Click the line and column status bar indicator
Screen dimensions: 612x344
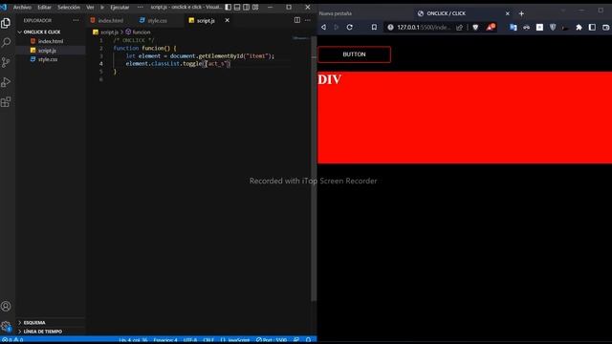coord(133,340)
